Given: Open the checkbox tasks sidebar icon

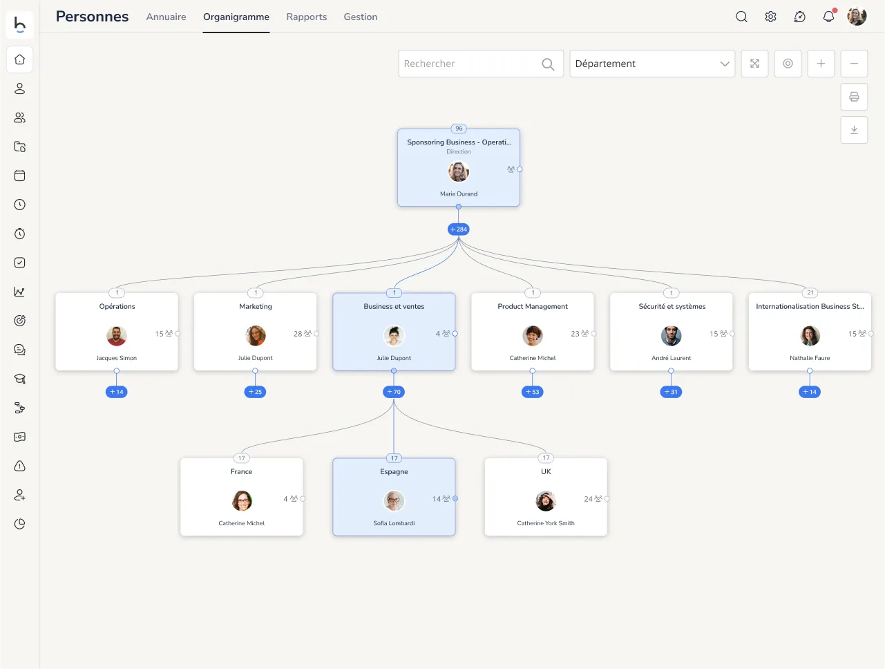Looking at the screenshot, I should pos(20,263).
